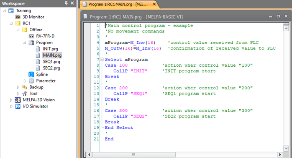Click the Parameter icon

click(31, 81)
